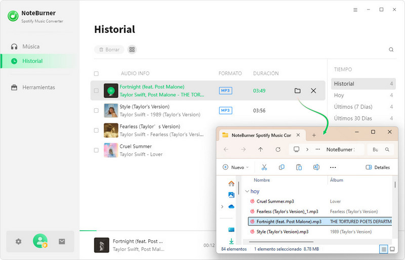Screen dimensions: 405x260
Task: Click the Fearless album cover thumbnail
Action: (x=111, y=131)
